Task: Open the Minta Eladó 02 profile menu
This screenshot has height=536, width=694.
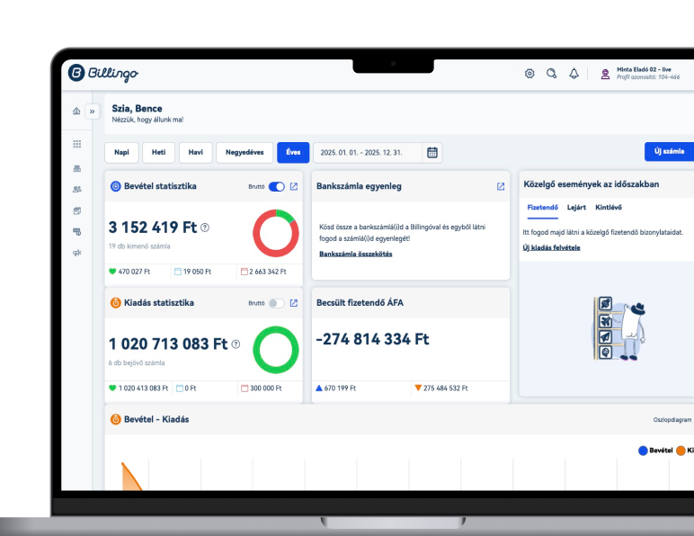Action: coord(641,74)
